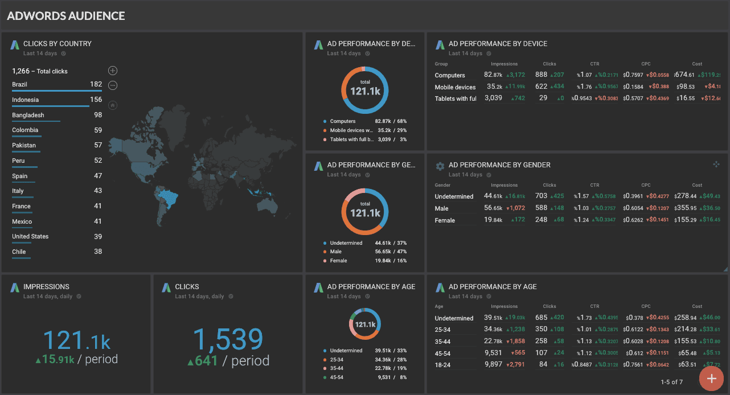Zoom out of the world map
The height and width of the screenshot is (395, 730).
112,85
